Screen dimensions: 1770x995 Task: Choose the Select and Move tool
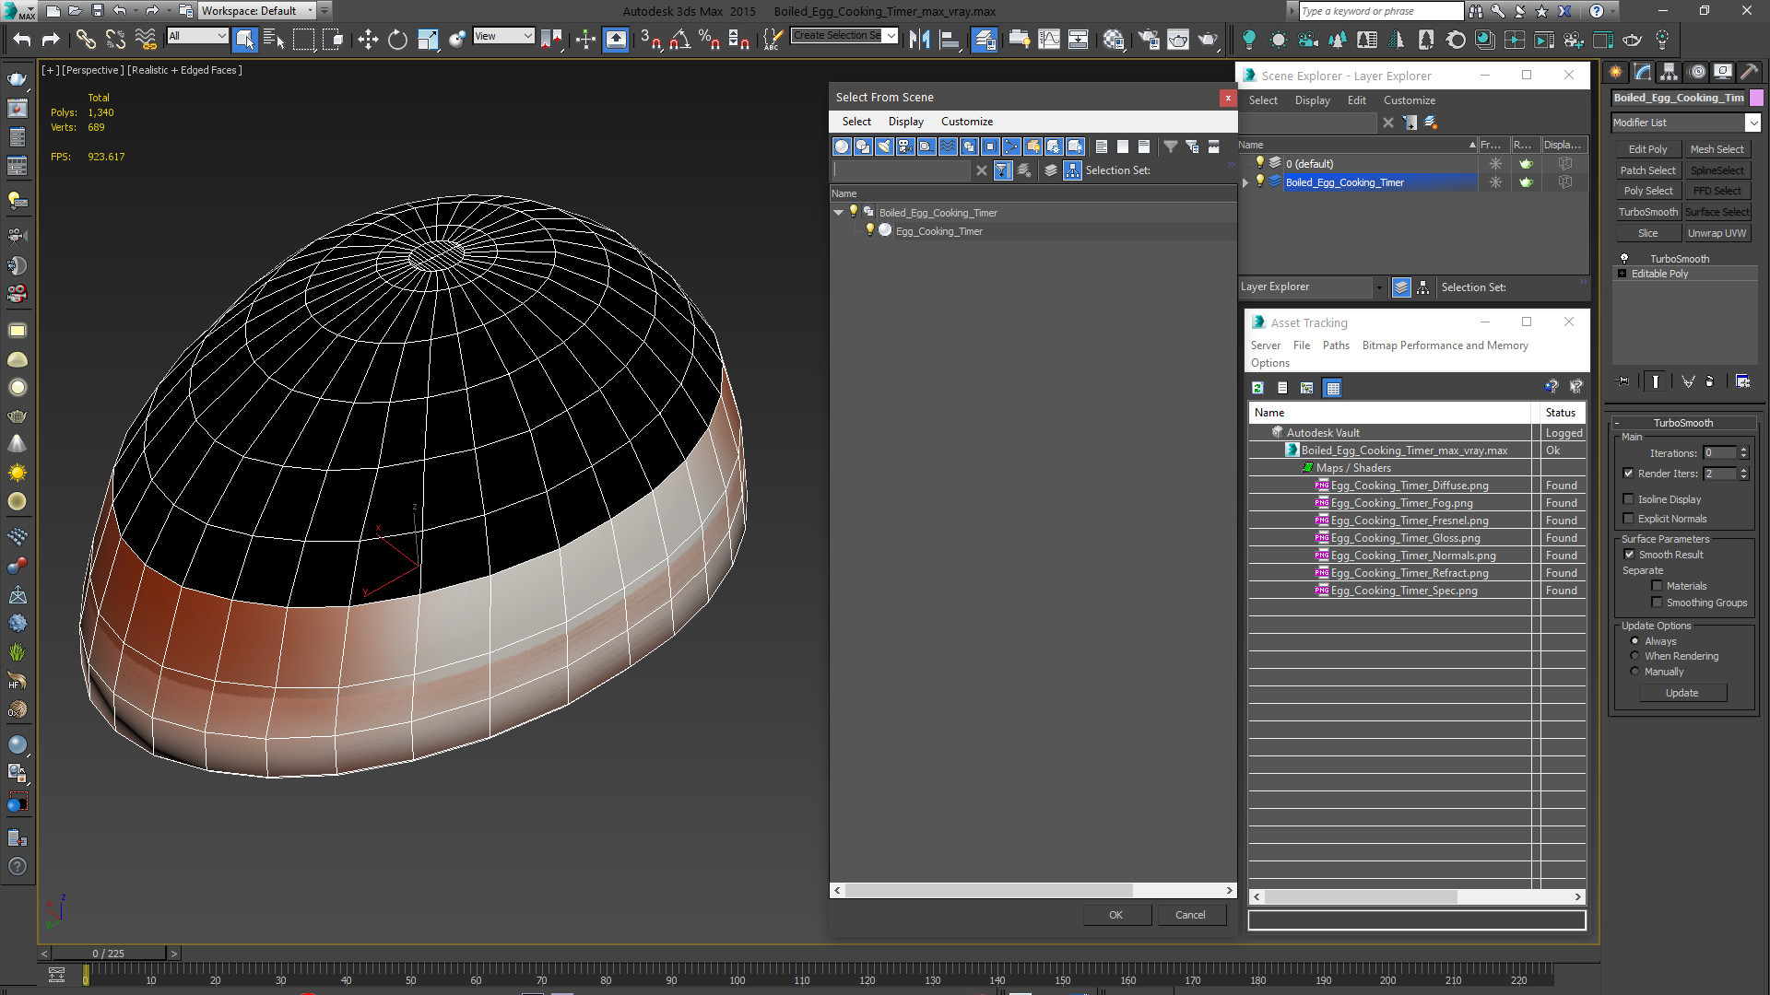368,39
